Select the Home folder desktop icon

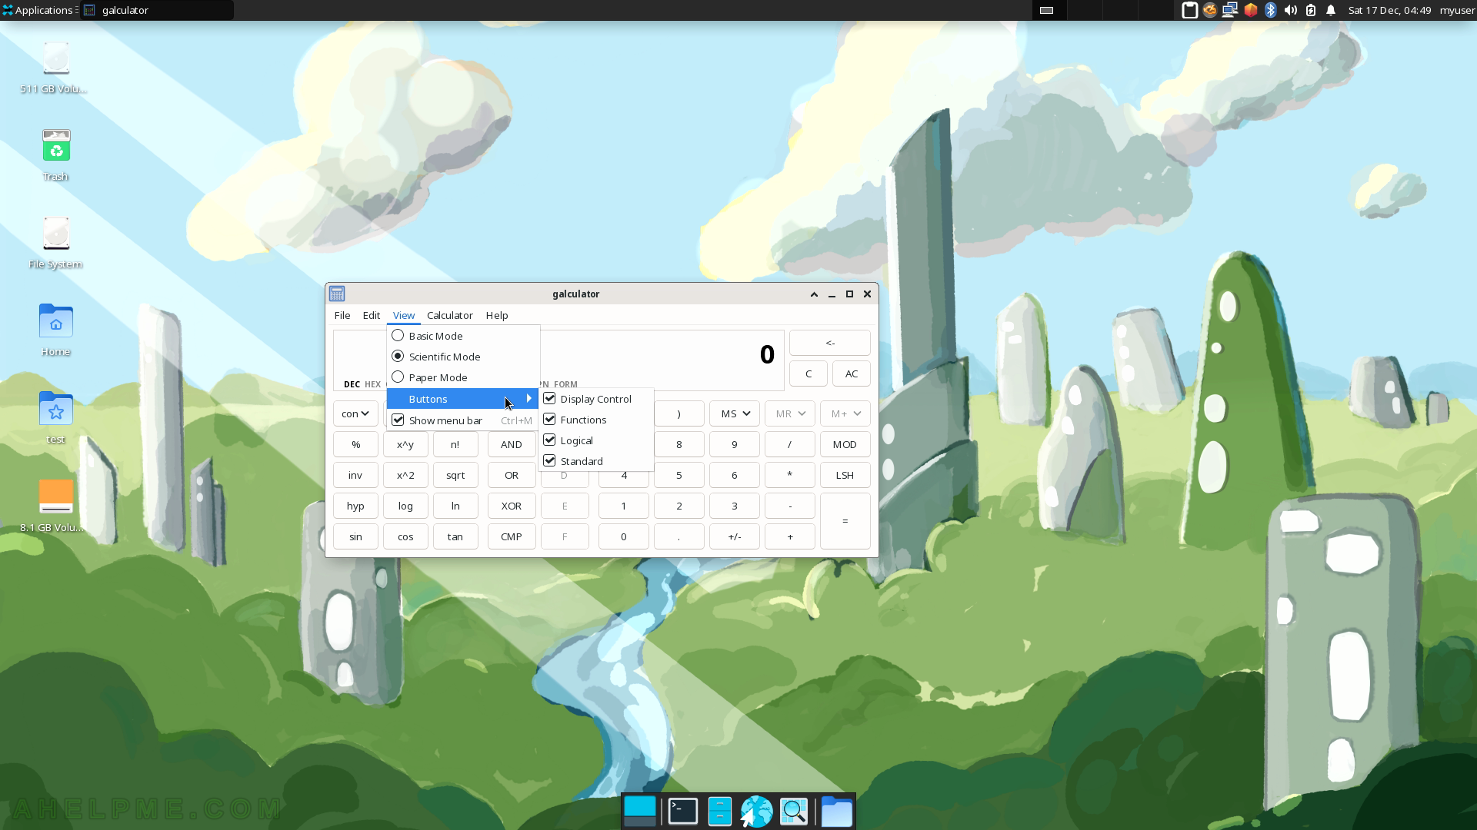point(55,330)
